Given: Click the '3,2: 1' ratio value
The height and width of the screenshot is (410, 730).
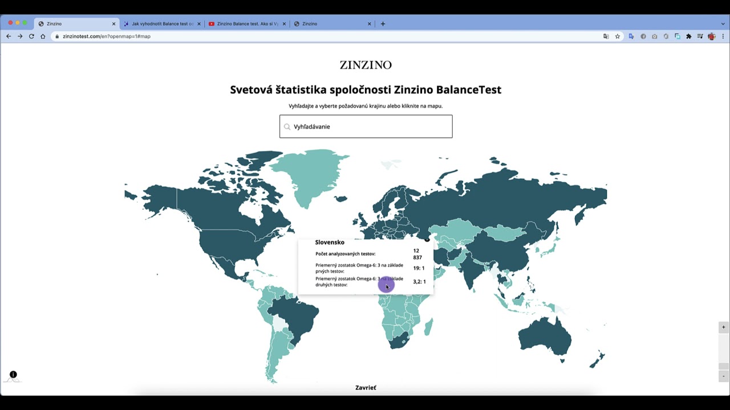Looking at the screenshot, I should coord(419,282).
